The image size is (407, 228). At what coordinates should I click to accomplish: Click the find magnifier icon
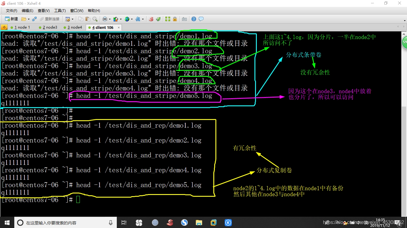[95, 19]
